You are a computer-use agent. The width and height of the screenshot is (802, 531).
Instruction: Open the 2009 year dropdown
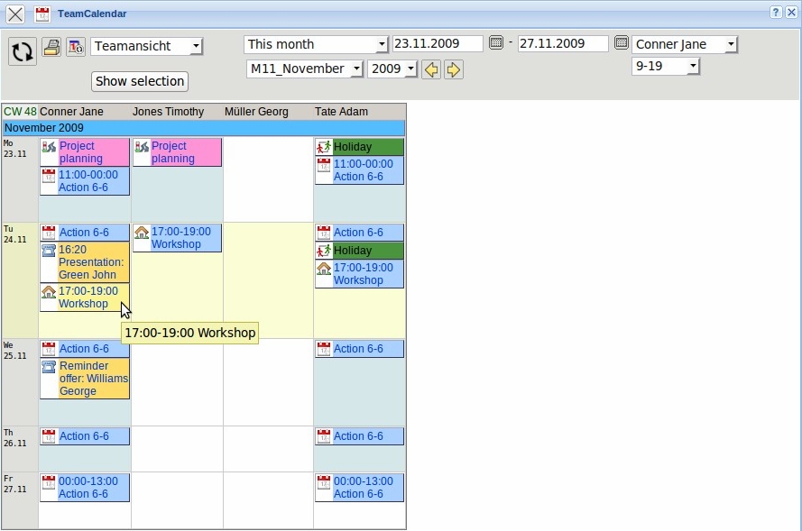point(392,69)
